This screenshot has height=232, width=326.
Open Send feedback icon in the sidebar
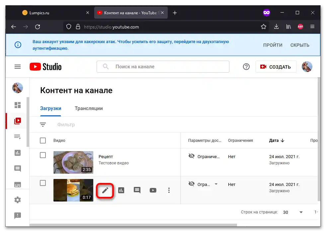point(17,215)
